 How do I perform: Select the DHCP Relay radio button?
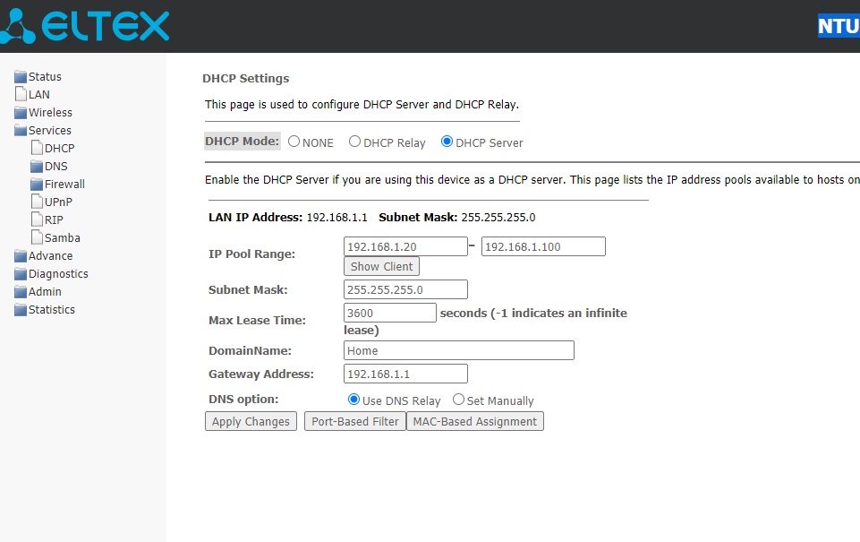click(x=354, y=142)
